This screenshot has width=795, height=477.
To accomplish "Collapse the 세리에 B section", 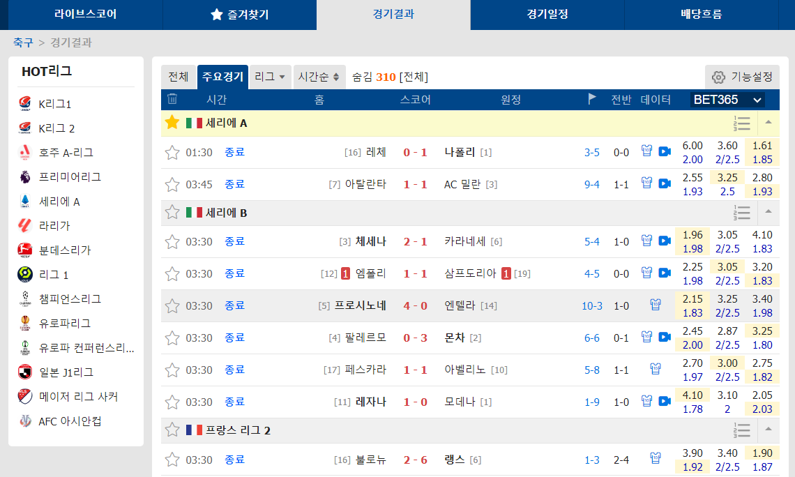I will (x=770, y=213).
